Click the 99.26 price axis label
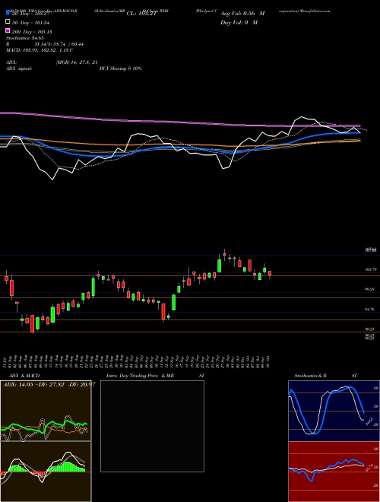 tap(370, 289)
